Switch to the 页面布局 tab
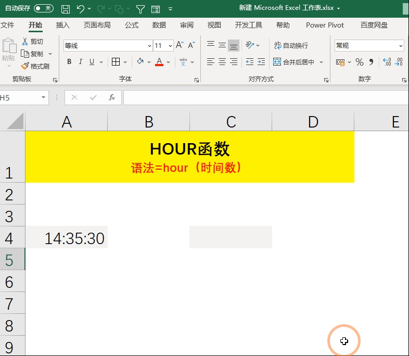This screenshot has width=409, height=356. pos(97,25)
